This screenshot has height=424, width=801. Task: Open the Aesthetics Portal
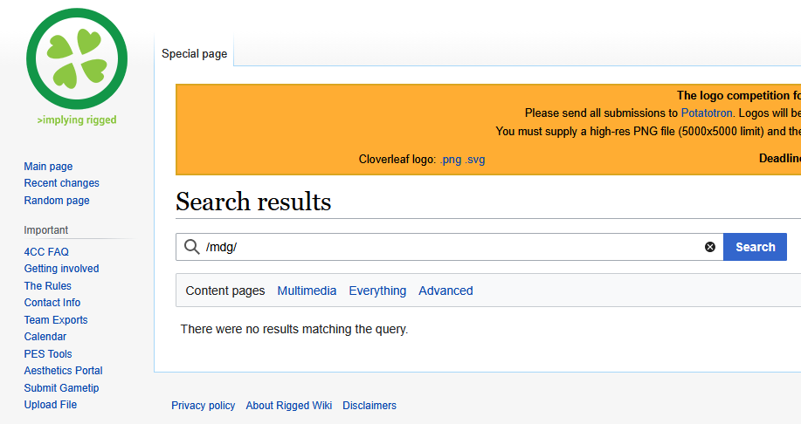click(64, 371)
